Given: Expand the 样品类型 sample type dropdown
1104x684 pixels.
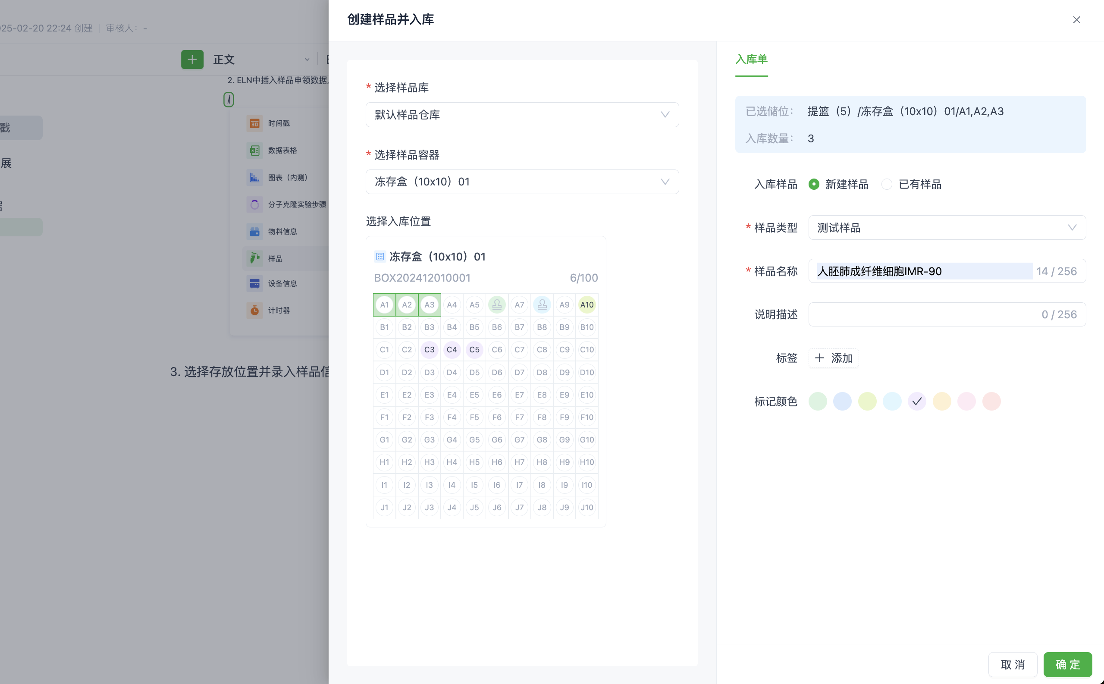Looking at the screenshot, I should point(947,228).
